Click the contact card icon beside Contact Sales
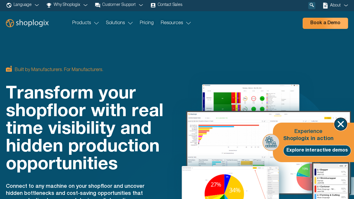Image resolution: width=354 pixels, height=199 pixels. (x=153, y=5)
